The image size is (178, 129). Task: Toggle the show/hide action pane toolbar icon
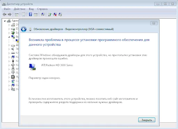35,15
